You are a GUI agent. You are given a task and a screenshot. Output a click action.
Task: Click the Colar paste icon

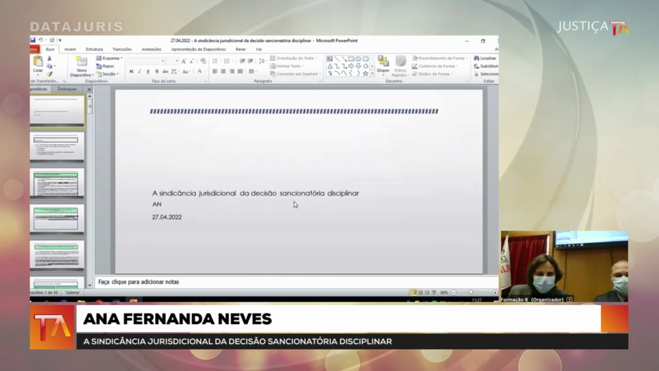coord(38,62)
